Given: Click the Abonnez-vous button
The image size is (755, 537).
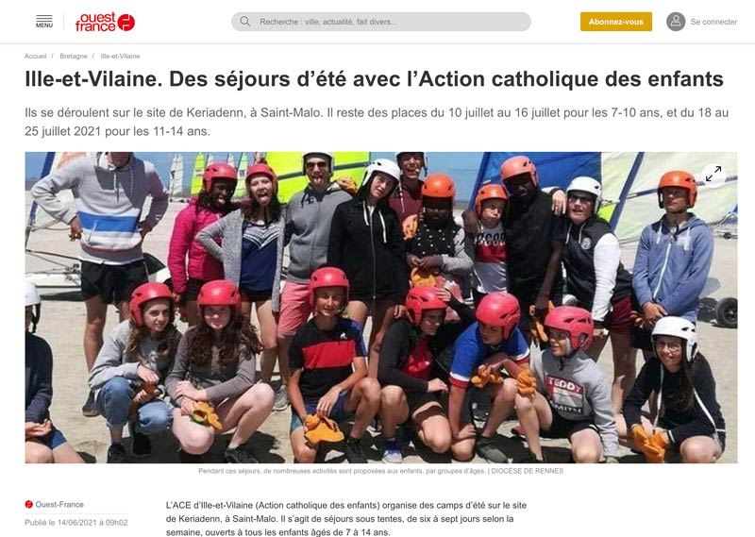Looking at the screenshot, I should click(616, 22).
